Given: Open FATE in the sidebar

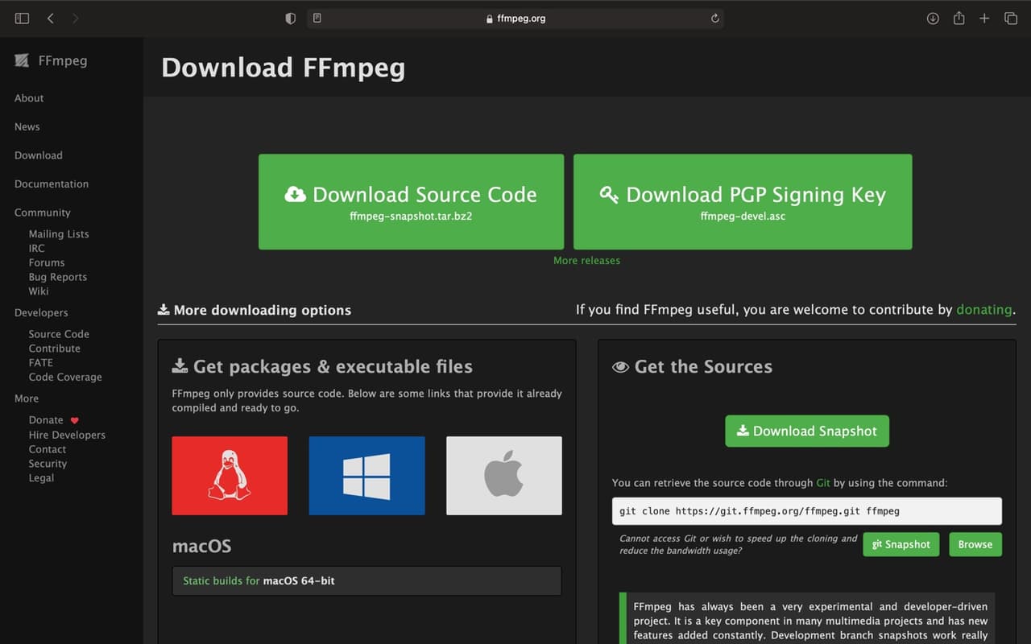Looking at the screenshot, I should pyautogui.click(x=41, y=362).
